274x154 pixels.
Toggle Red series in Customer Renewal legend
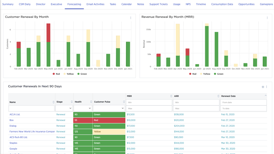click(x=56, y=74)
